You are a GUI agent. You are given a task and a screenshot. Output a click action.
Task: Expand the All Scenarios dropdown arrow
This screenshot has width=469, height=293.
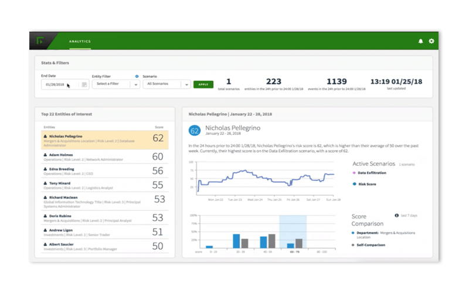click(x=186, y=84)
